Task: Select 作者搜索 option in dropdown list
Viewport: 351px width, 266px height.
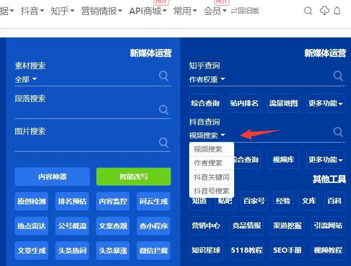Action: (x=211, y=163)
